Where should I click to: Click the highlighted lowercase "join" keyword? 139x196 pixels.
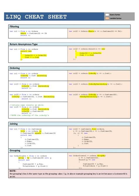pyautogui.click(x=23, y=131)
